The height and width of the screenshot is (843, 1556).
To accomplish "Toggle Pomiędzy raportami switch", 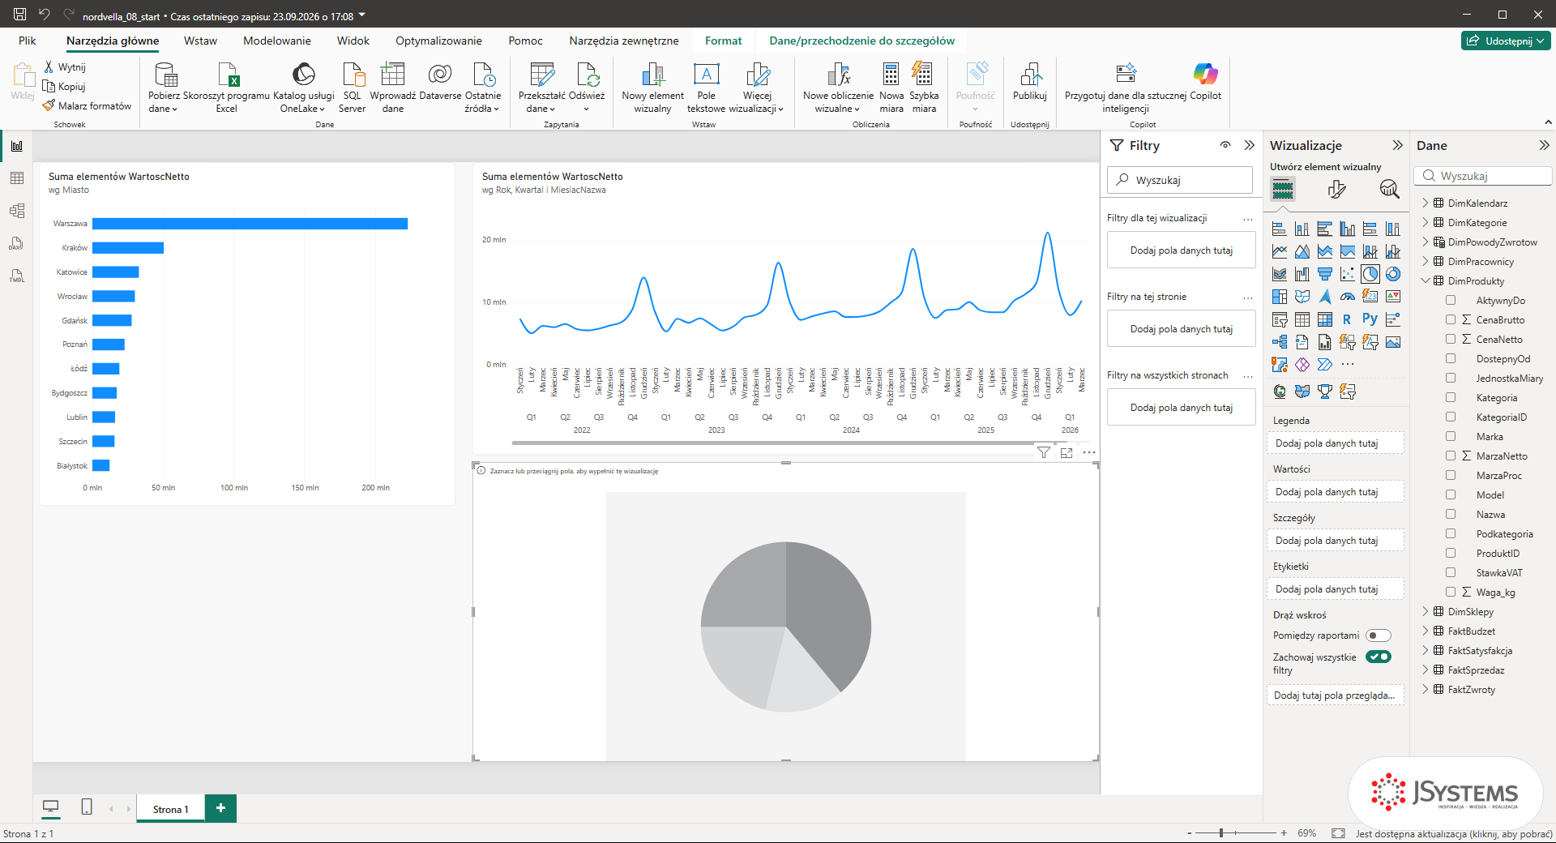I will 1379,635.
